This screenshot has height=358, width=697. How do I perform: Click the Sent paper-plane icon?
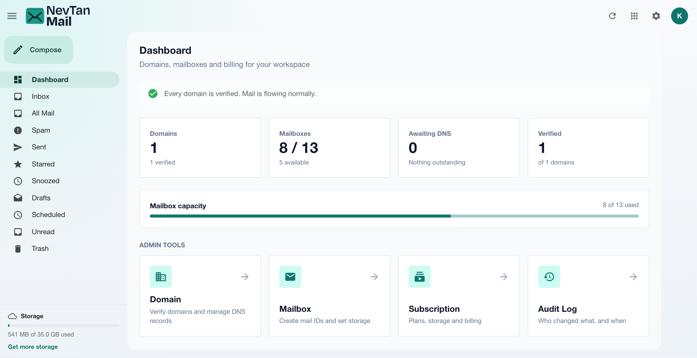point(18,147)
